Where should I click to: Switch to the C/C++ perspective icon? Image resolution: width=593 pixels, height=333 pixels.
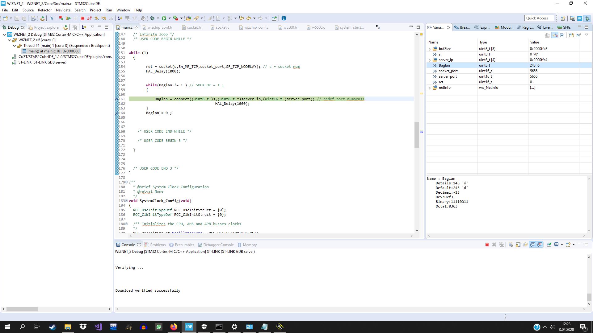point(573,18)
